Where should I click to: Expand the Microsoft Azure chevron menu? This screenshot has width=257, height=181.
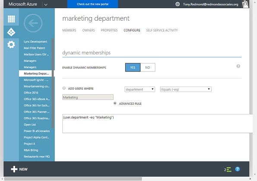[x=46, y=4]
